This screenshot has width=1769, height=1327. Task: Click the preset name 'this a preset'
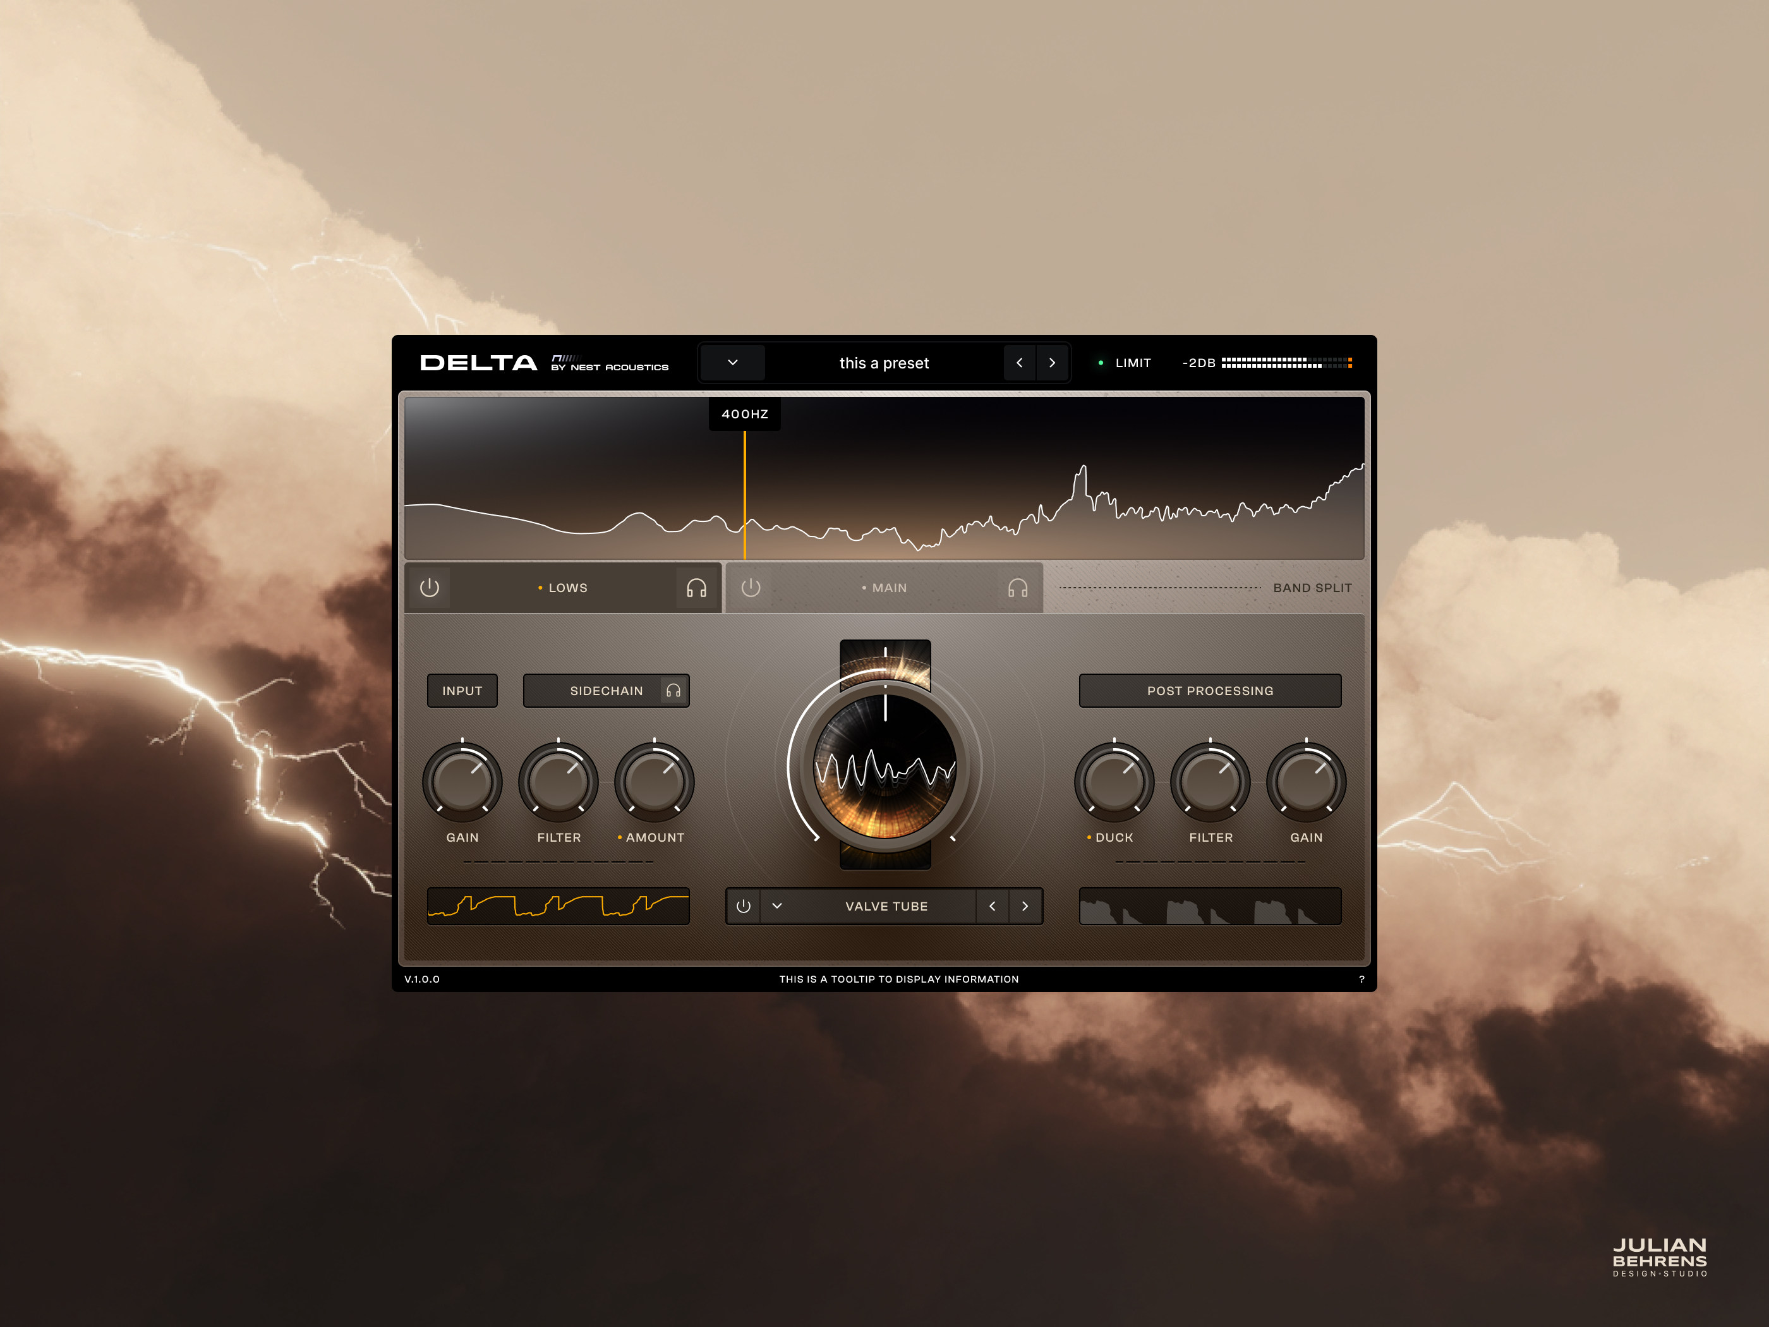(x=884, y=362)
